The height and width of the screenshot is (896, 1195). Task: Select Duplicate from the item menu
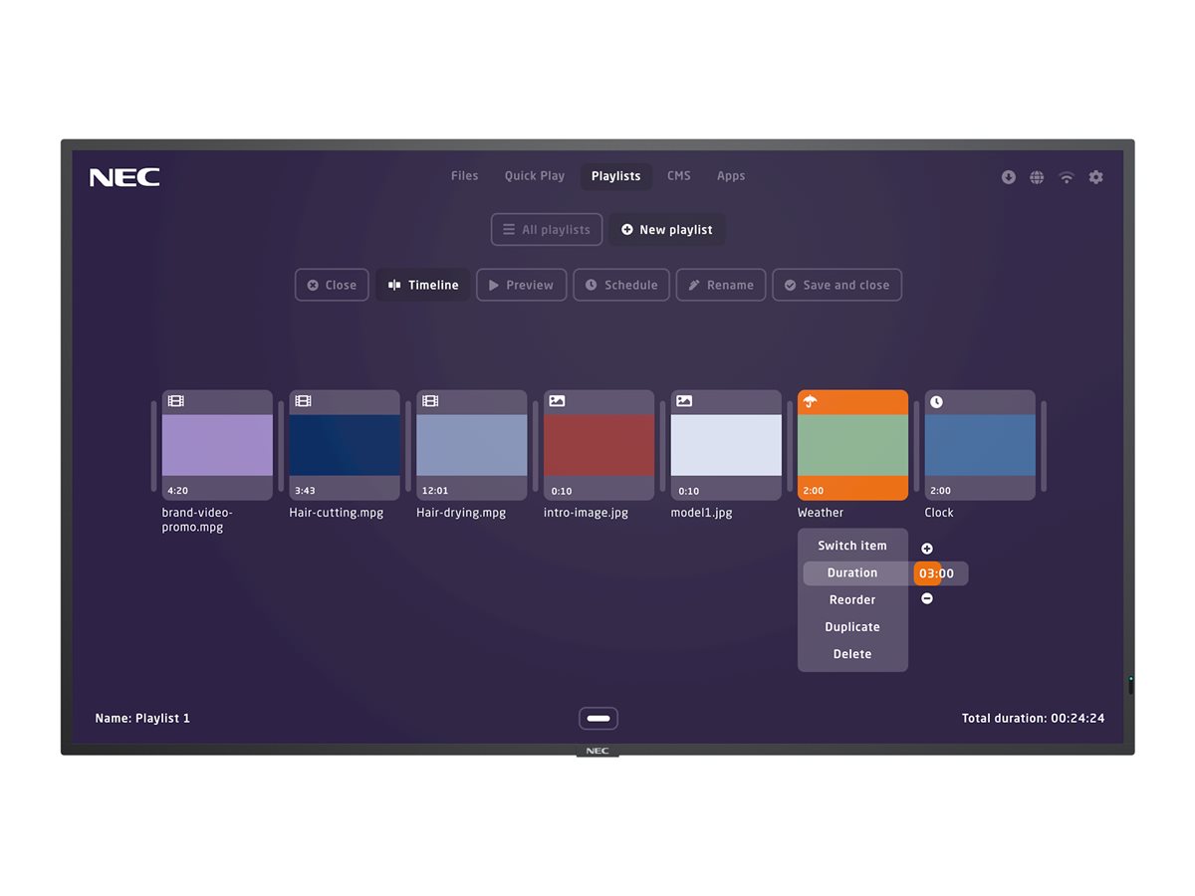point(852,627)
